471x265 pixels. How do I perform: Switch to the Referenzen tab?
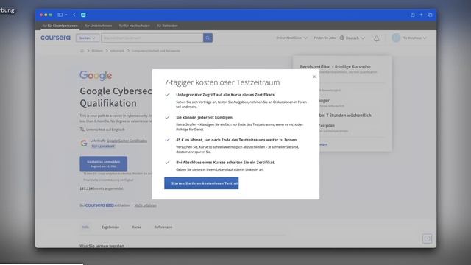click(163, 227)
